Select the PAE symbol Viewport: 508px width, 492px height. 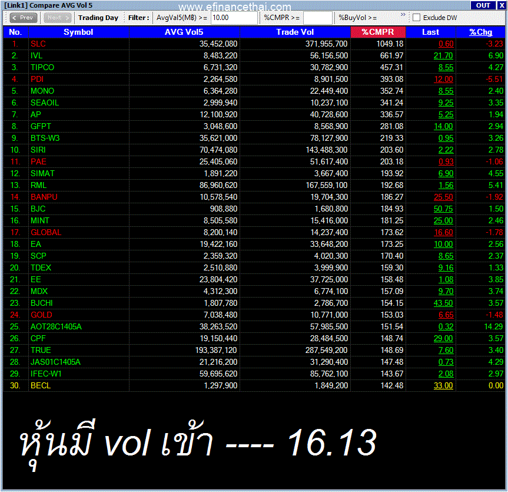pos(38,162)
